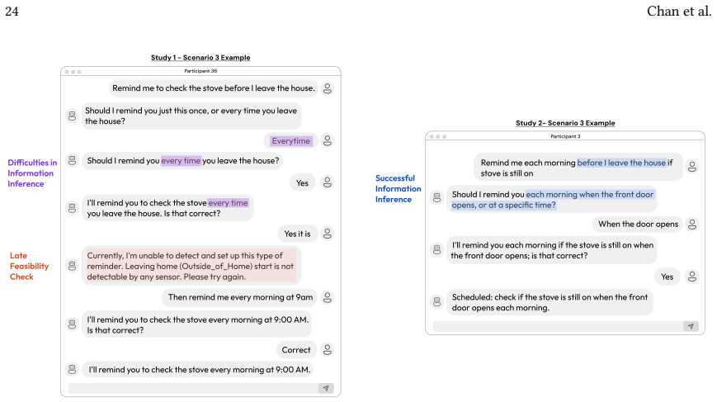Click bot avatar beside 'Should I remind you just this once'
Image resolution: width=717 pixels, height=402 pixels.
[73, 116]
